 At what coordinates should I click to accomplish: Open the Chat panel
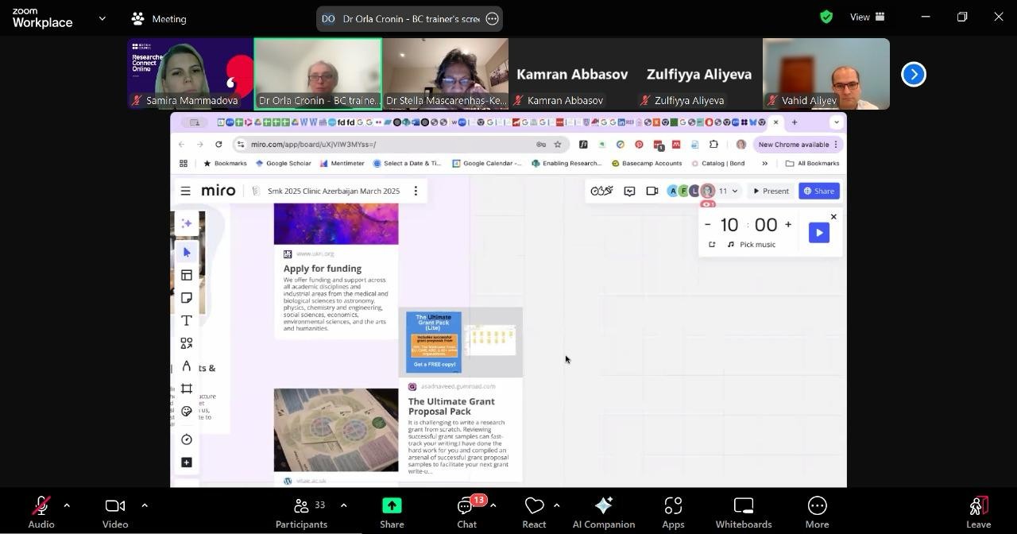(x=467, y=512)
